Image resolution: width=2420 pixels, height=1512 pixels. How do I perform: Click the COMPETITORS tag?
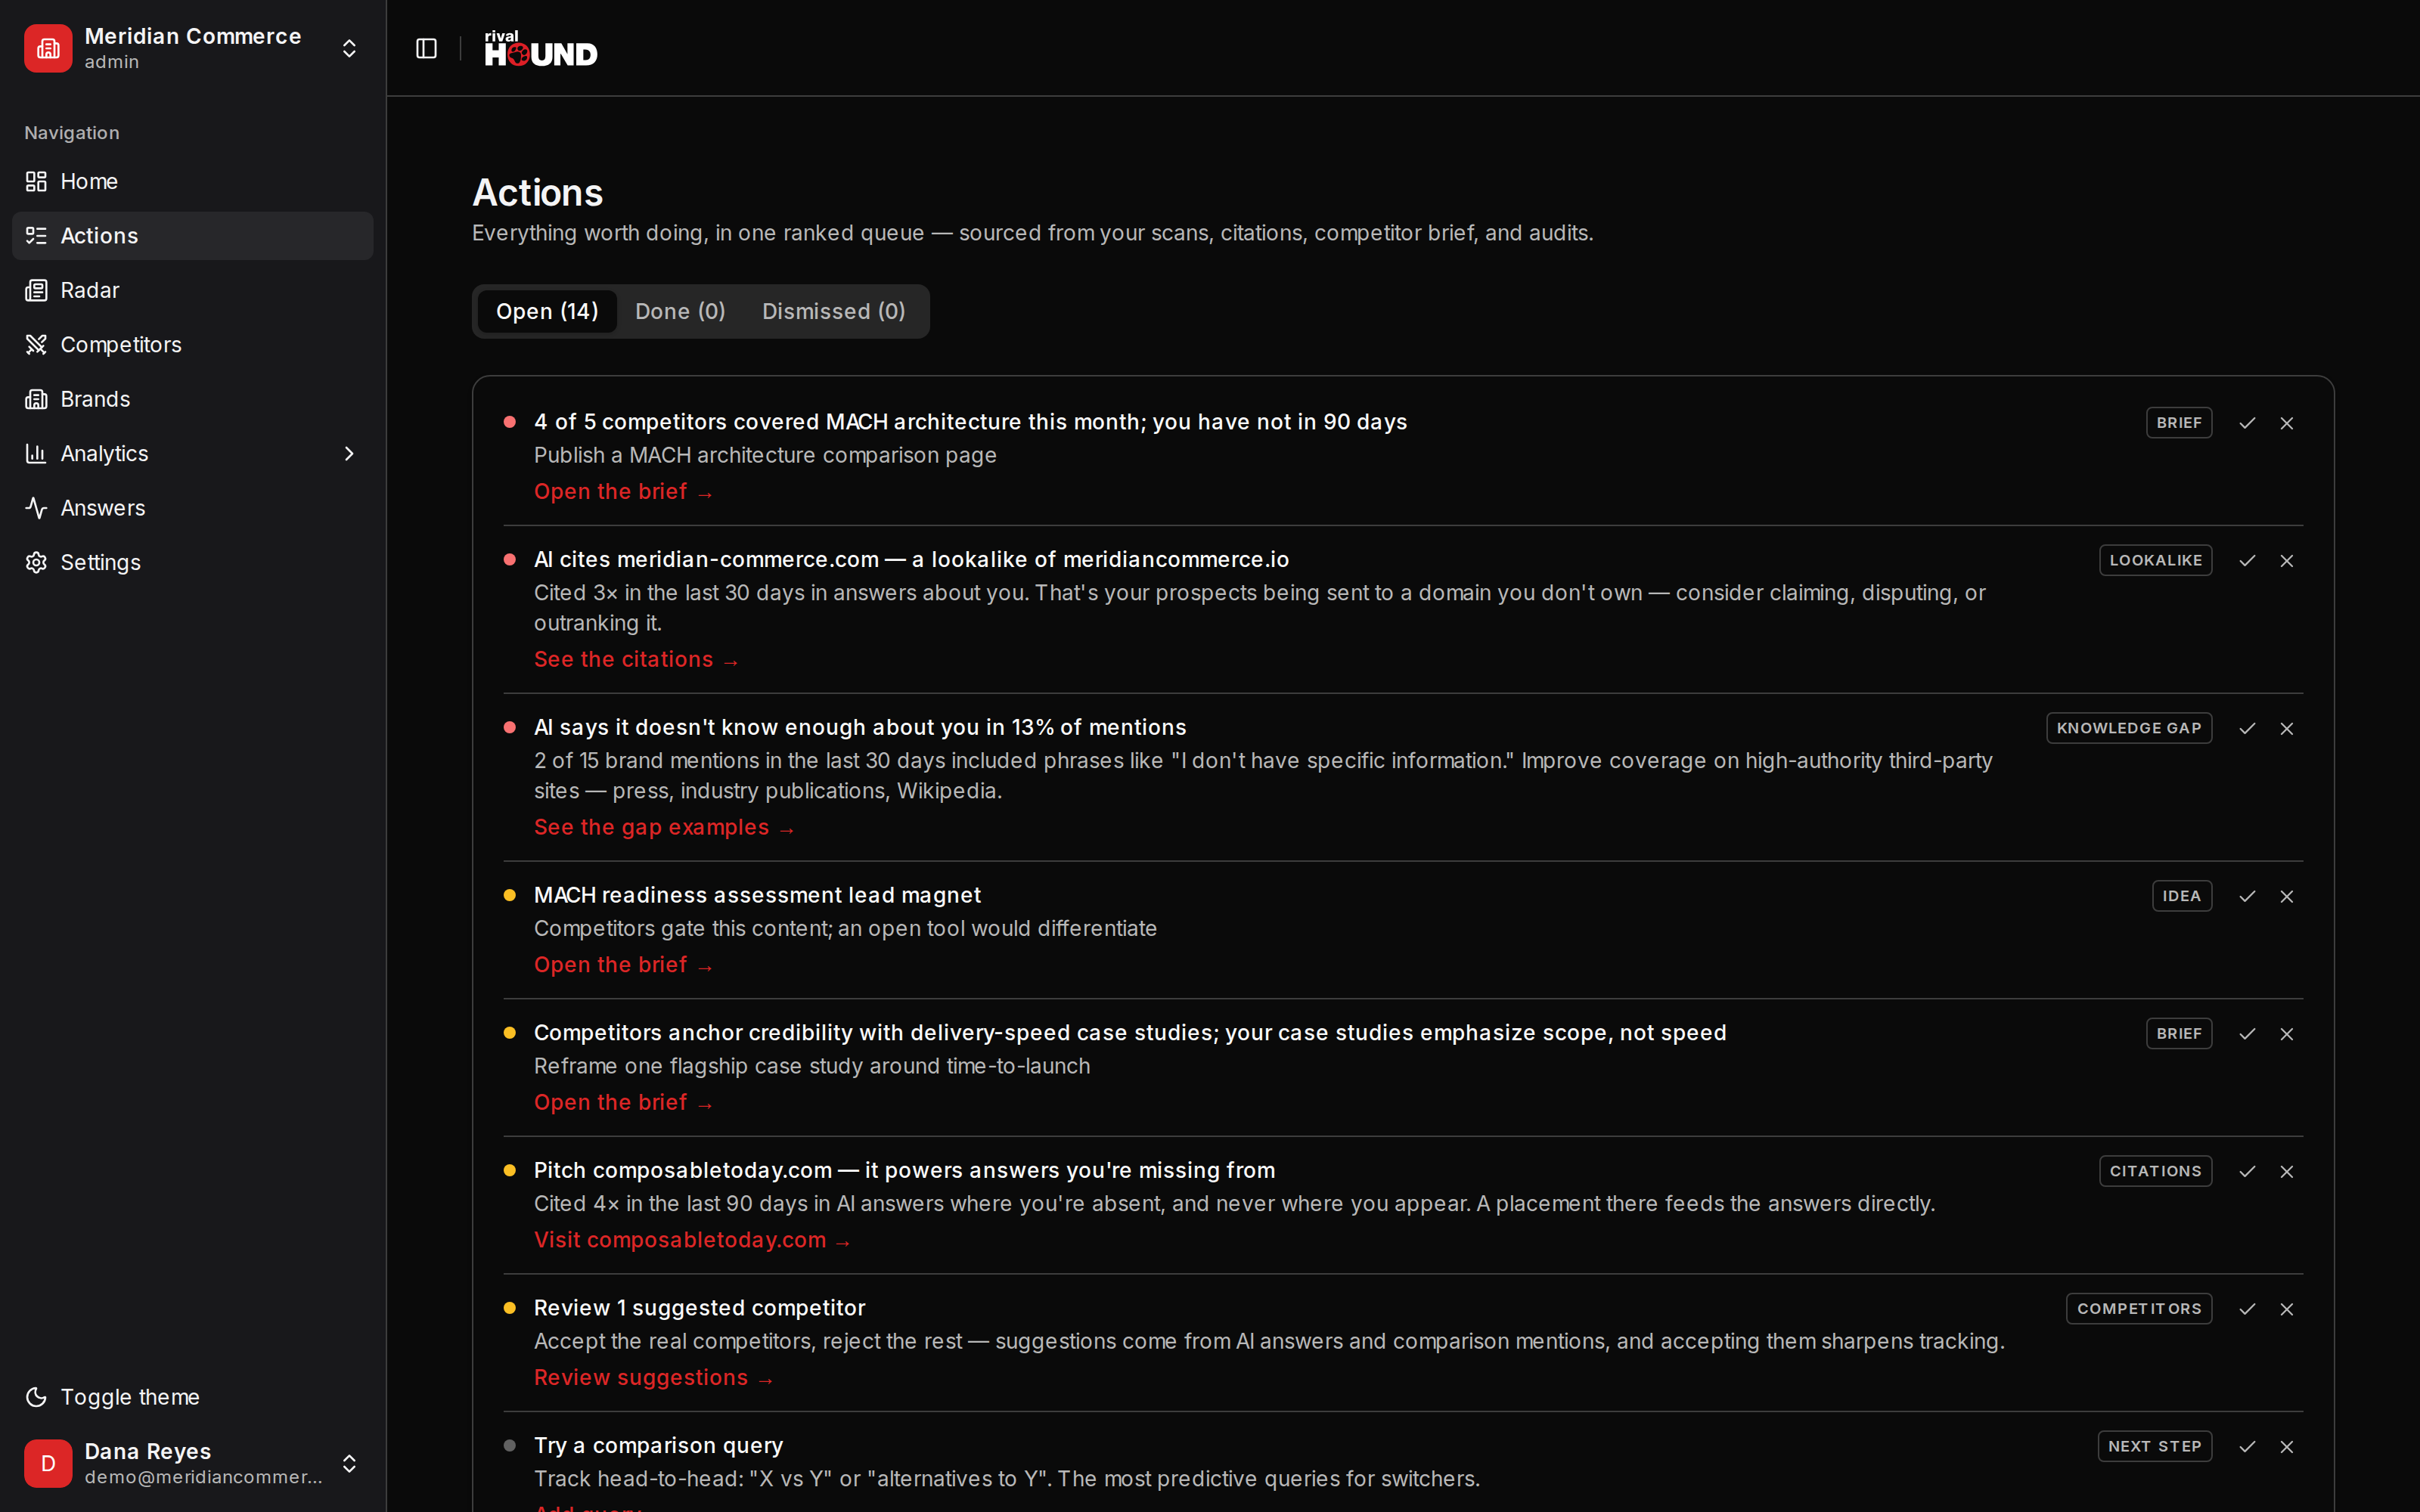pyautogui.click(x=2139, y=1310)
